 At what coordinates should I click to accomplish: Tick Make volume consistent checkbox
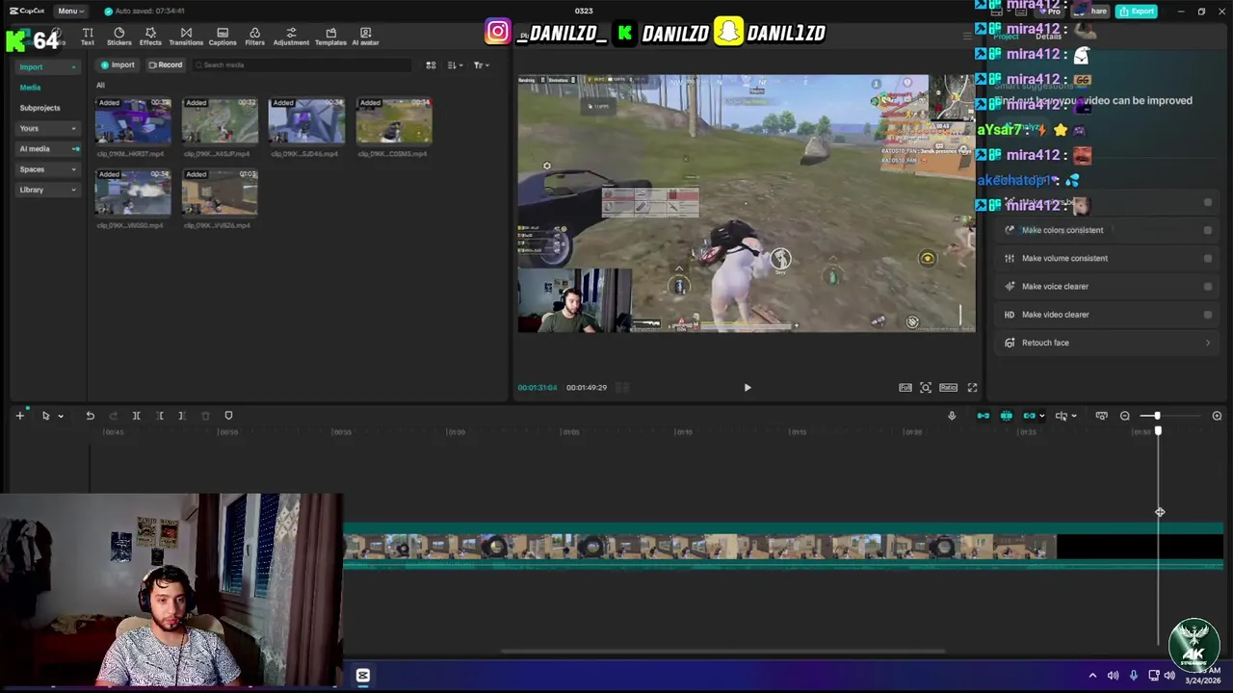[1208, 258]
